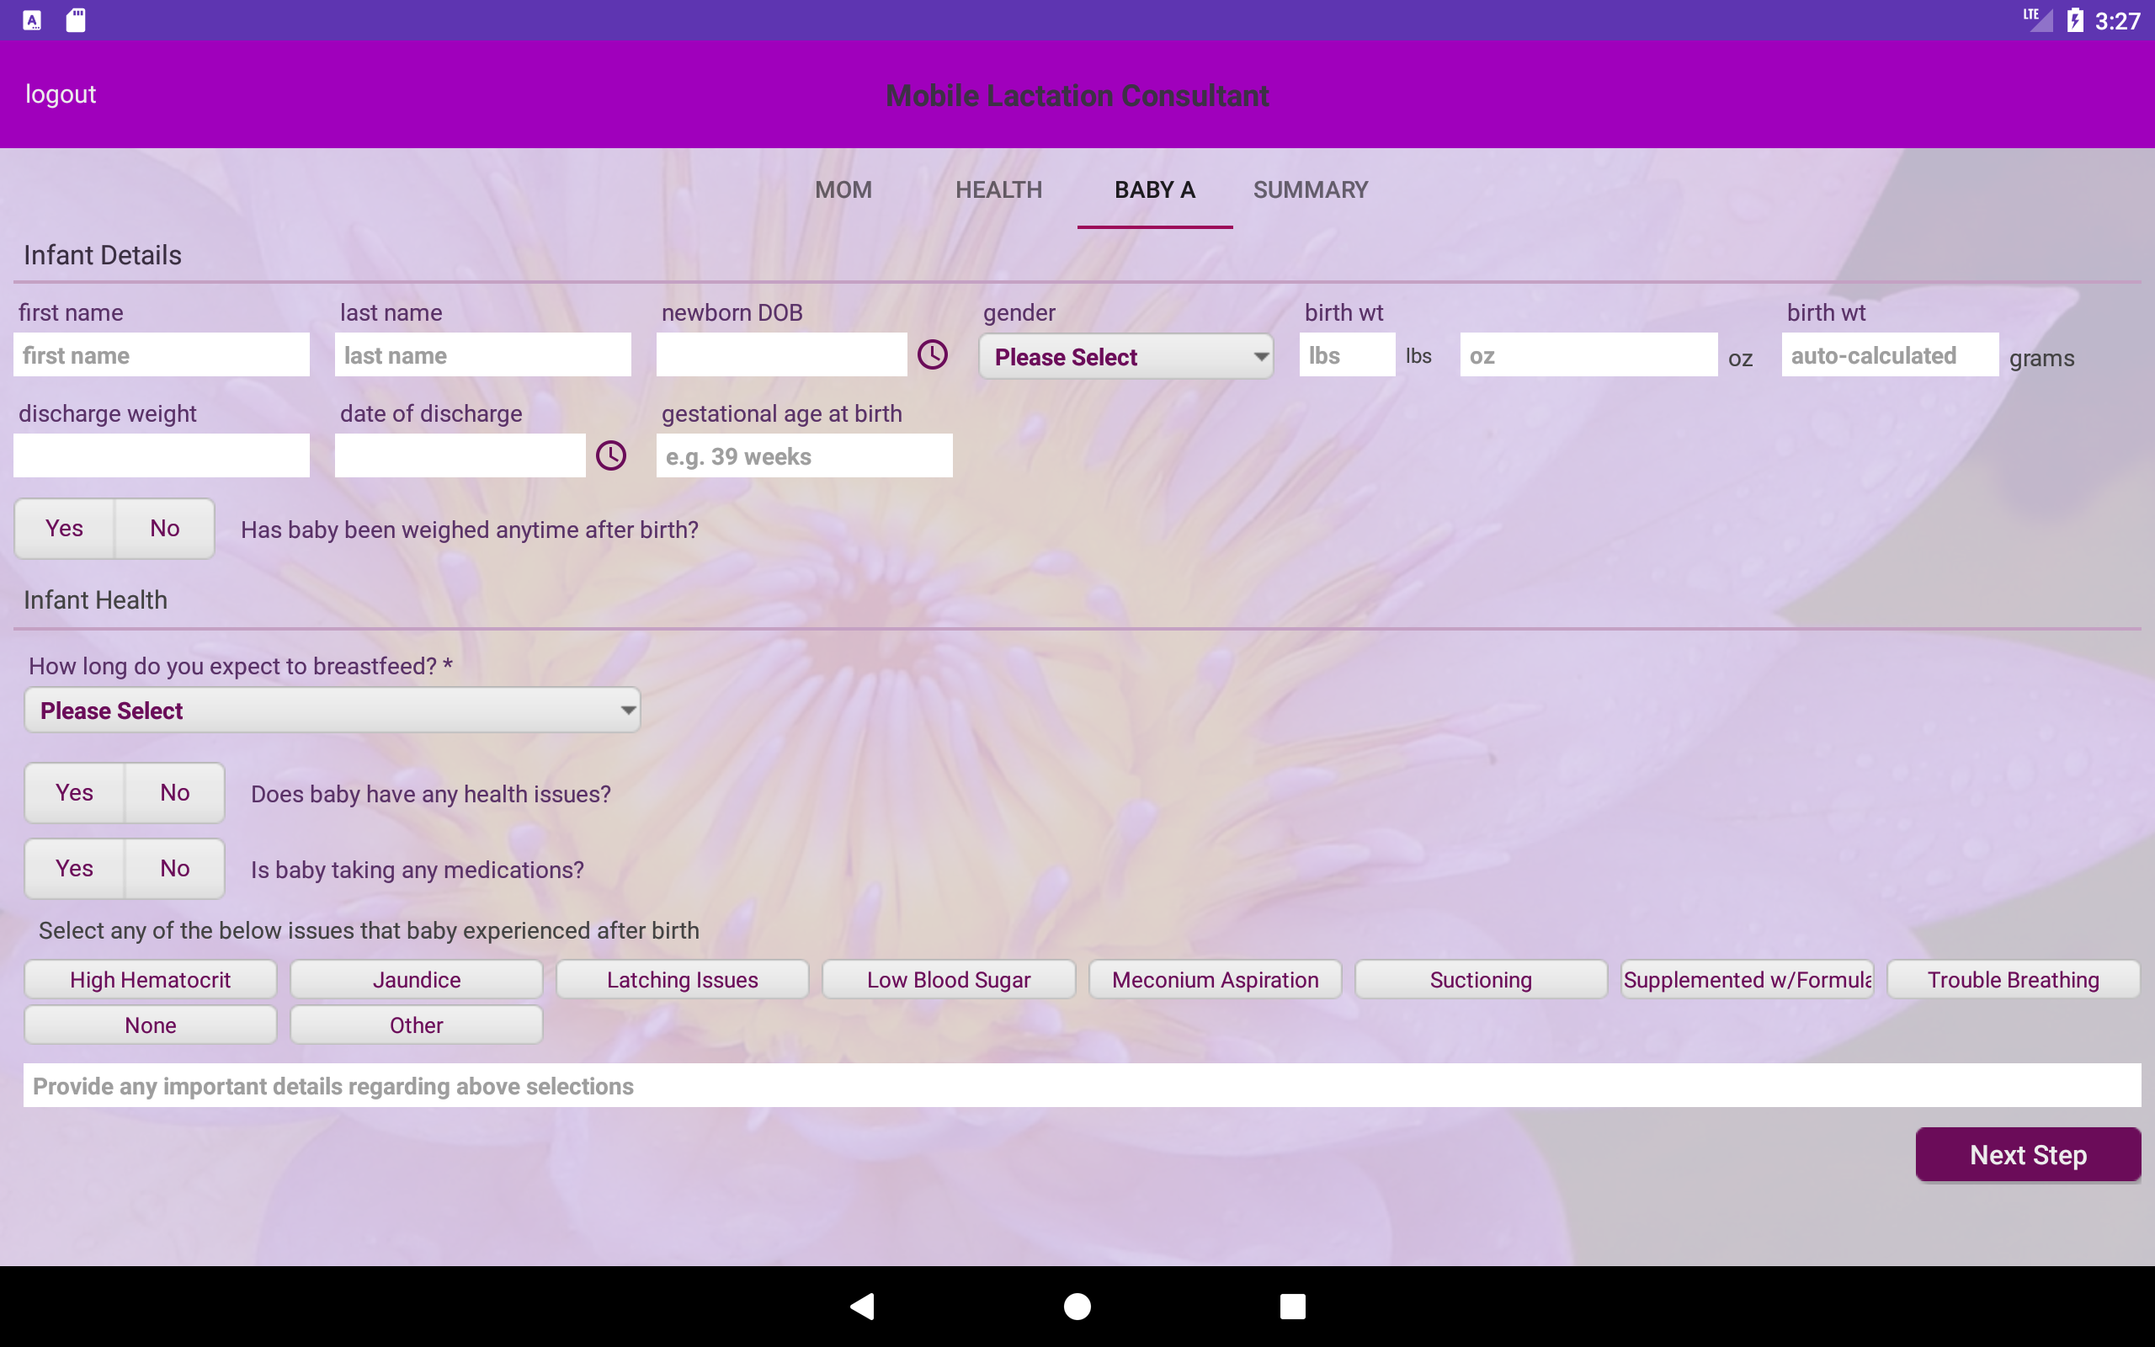This screenshot has width=2155, height=1347.
Task: Tap the Infant Health section heading
Action: tap(95, 599)
